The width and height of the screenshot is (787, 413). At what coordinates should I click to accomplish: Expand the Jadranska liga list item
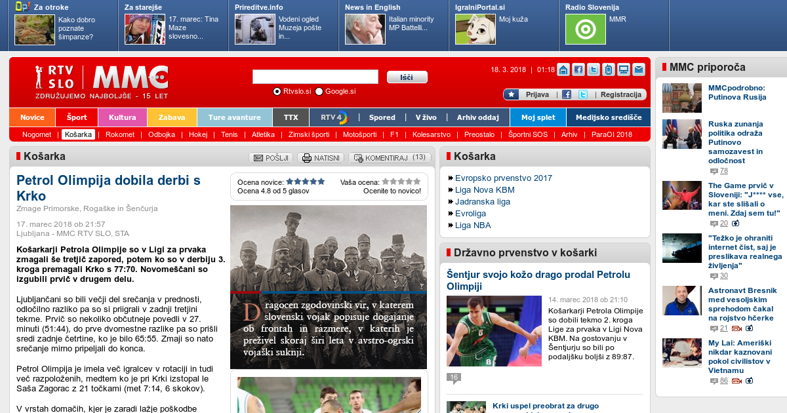(x=482, y=201)
